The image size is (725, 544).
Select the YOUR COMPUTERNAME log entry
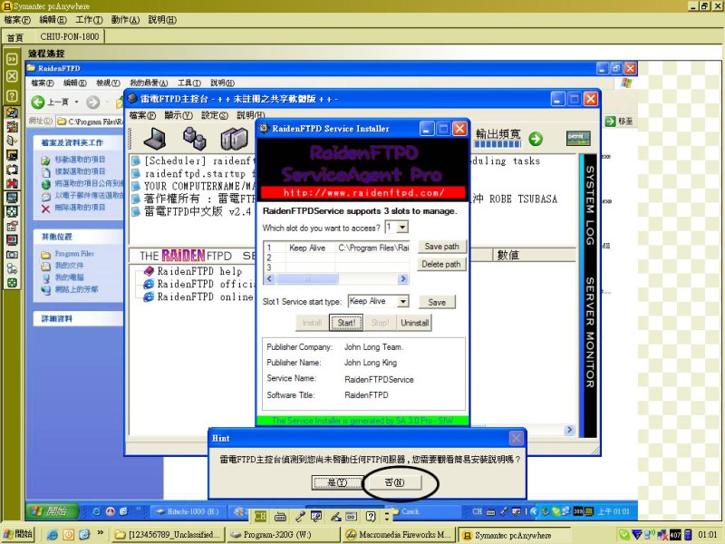199,186
